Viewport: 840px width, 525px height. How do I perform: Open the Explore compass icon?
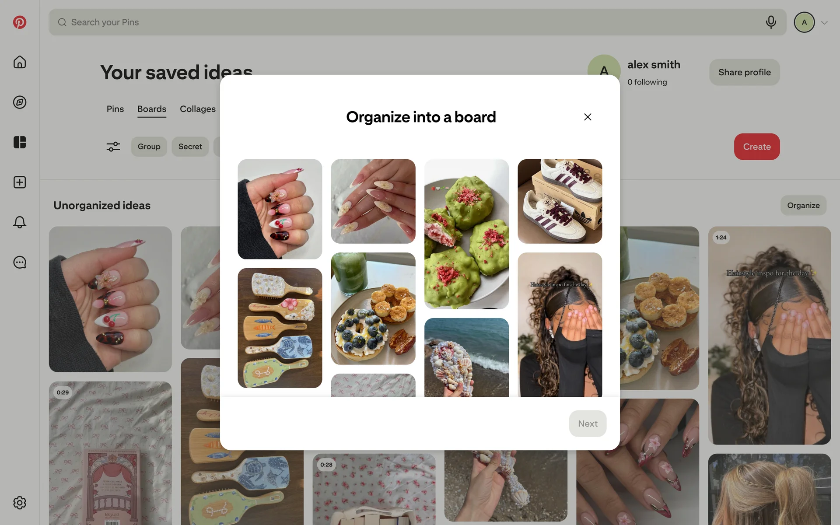coord(20,102)
